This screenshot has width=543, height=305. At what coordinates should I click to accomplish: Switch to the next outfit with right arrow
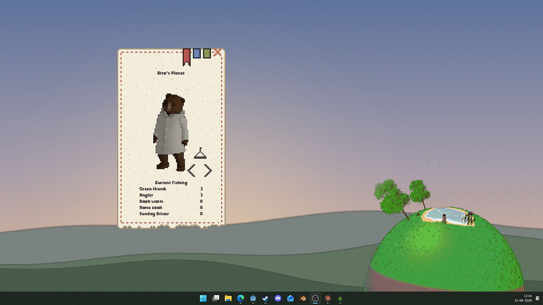(208, 171)
